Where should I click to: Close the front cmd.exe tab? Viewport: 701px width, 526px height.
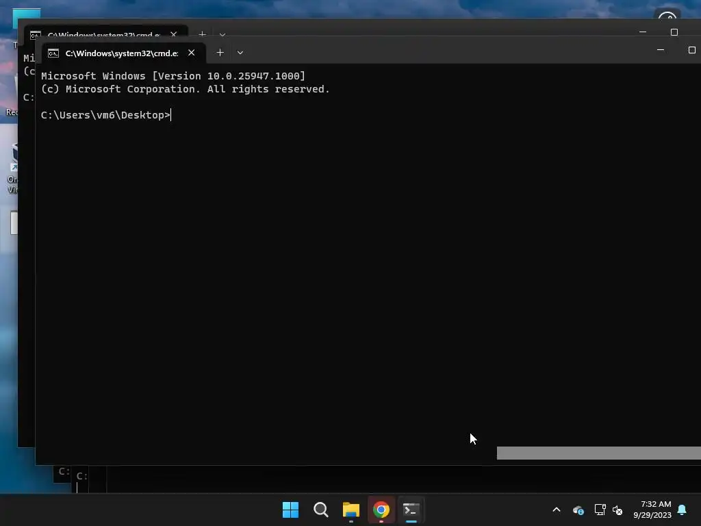[192, 53]
